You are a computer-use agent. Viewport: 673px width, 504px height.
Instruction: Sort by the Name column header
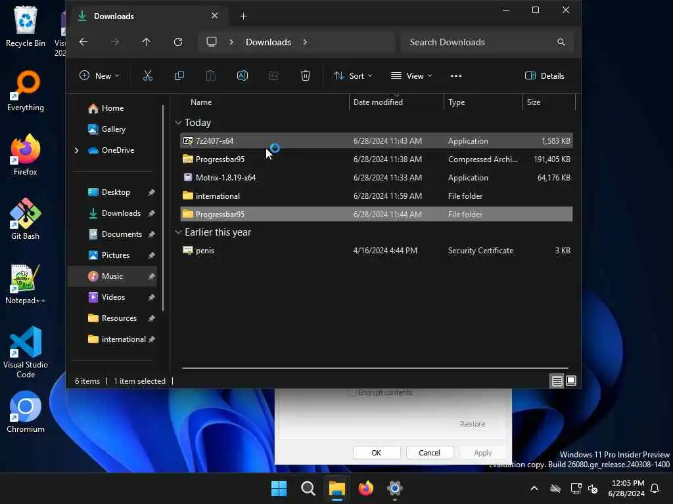[x=264, y=102]
